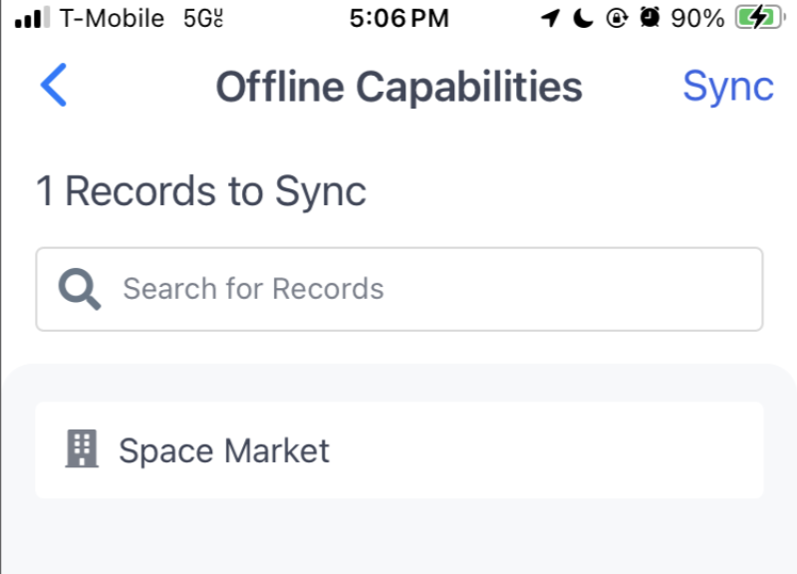The width and height of the screenshot is (797, 574).
Task: Tap the Offline Capabilities title
Action: (x=399, y=87)
